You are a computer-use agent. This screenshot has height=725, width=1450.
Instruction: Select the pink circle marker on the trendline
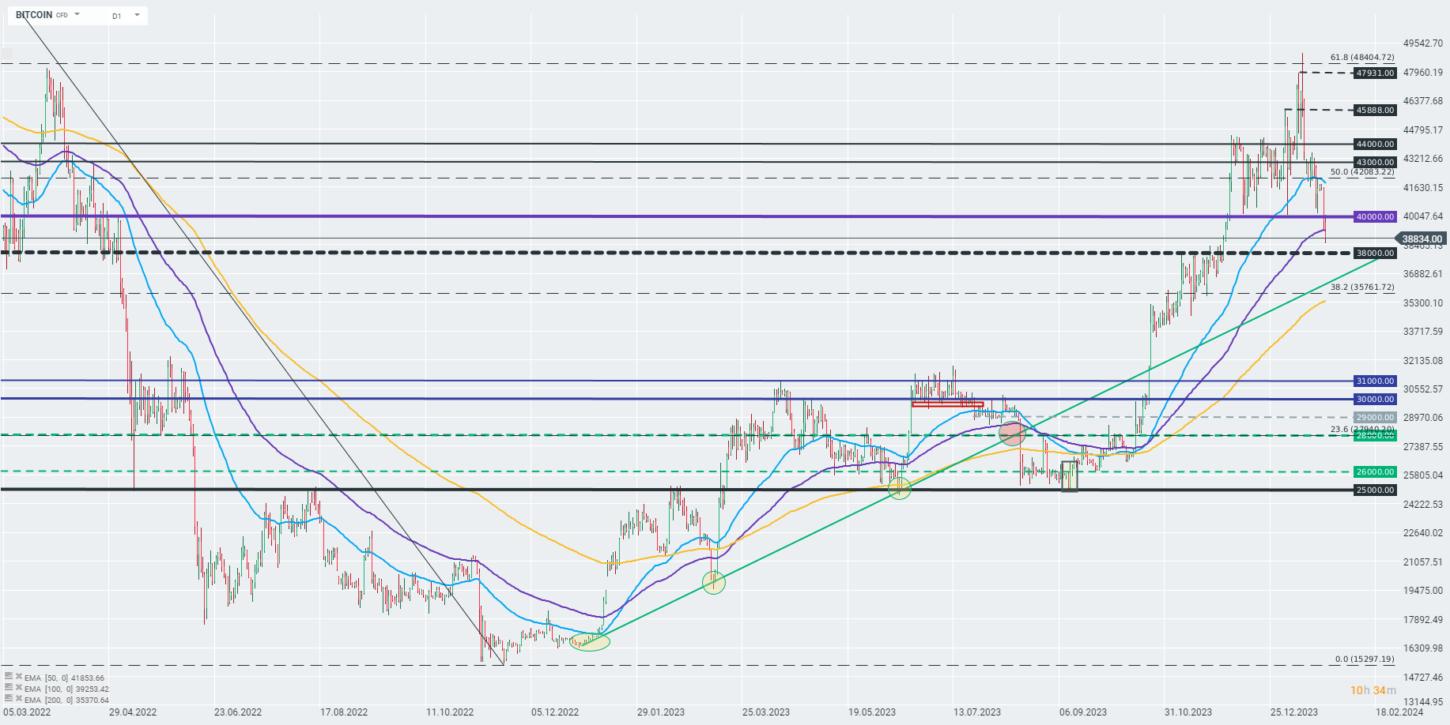point(1012,433)
